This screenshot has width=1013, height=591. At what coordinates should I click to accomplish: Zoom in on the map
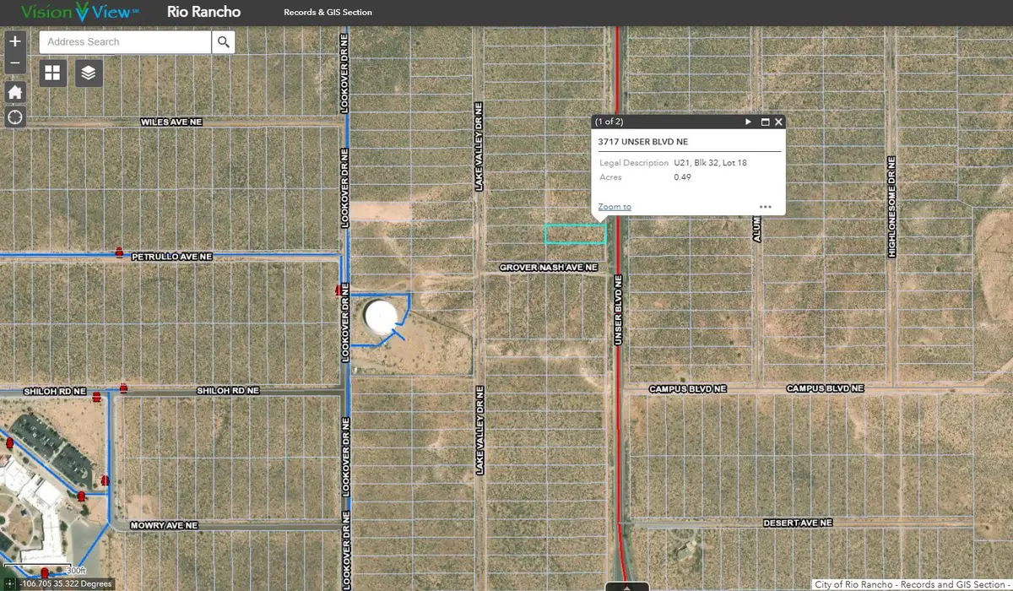pos(14,40)
